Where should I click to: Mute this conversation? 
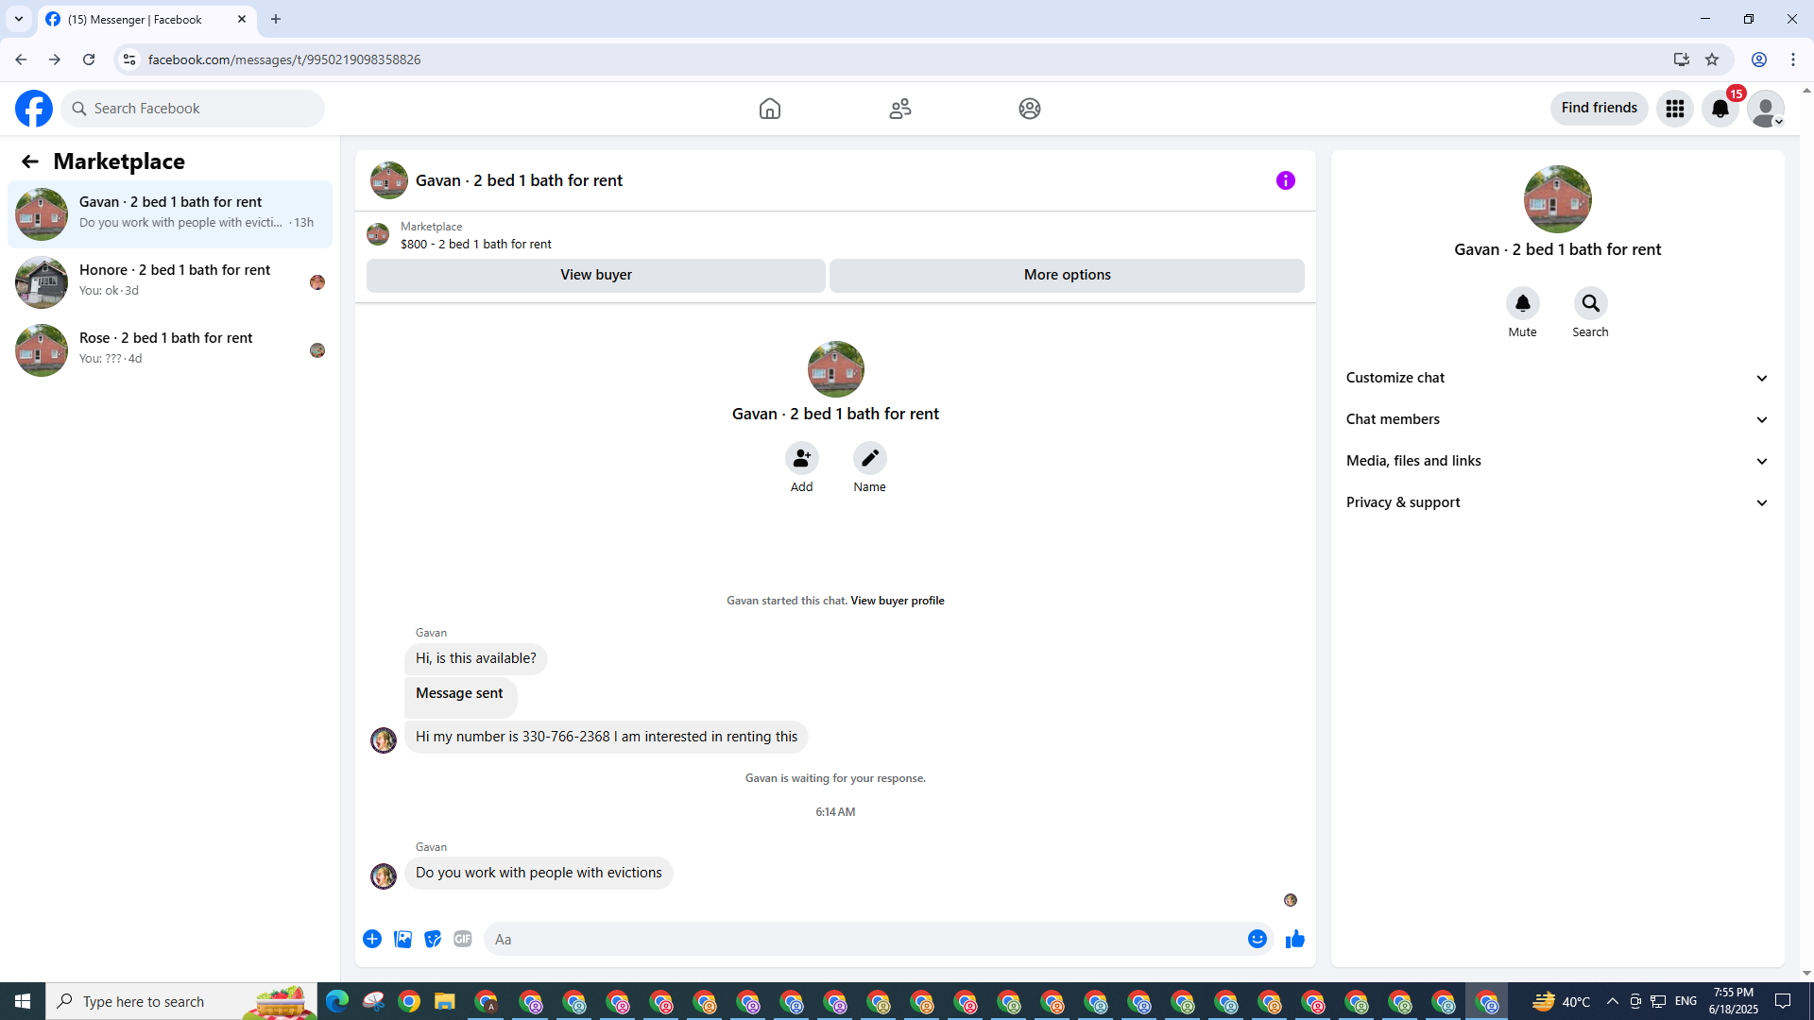[1523, 303]
